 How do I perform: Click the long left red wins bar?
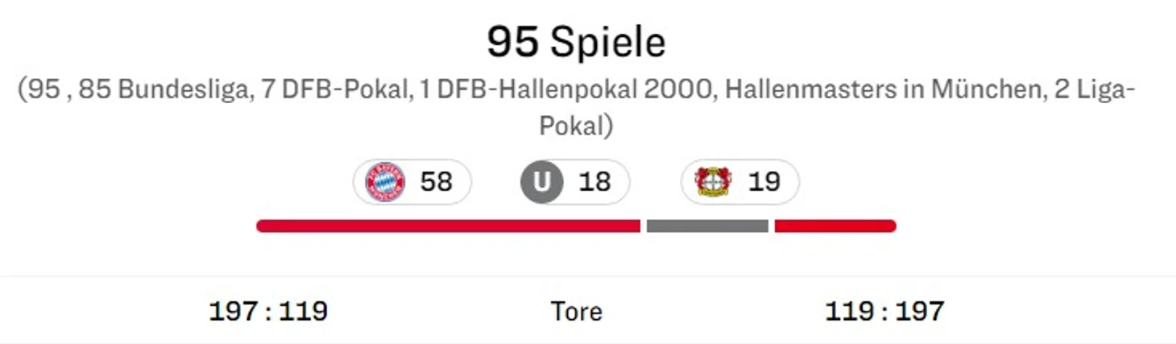(448, 226)
